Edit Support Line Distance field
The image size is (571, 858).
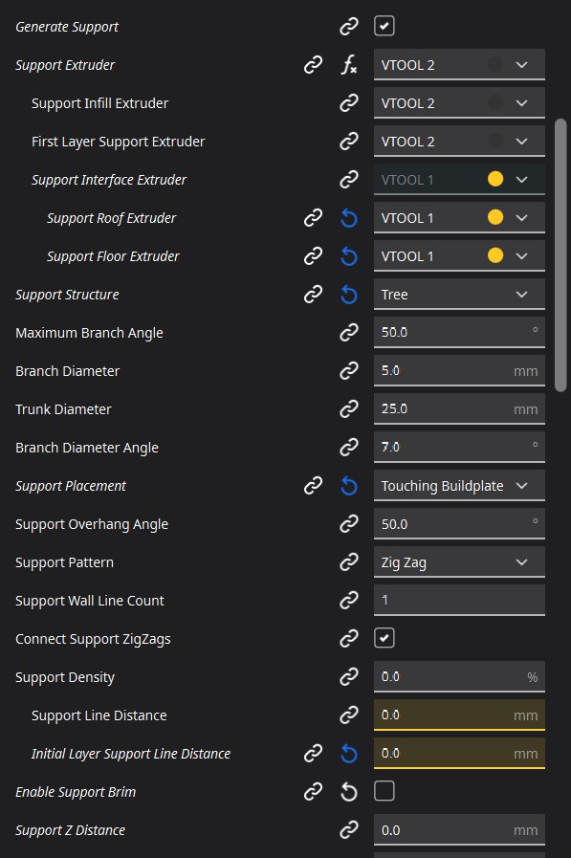click(459, 715)
